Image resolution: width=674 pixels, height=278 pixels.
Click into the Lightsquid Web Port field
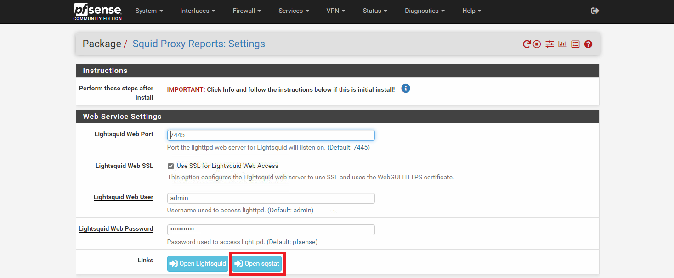271,135
